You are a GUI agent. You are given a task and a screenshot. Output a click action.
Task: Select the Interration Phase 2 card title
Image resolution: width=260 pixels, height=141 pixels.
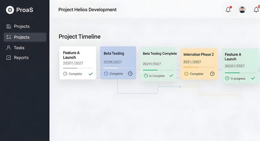click(x=199, y=54)
